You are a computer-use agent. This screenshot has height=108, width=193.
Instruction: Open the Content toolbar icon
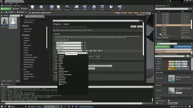point(52,7)
